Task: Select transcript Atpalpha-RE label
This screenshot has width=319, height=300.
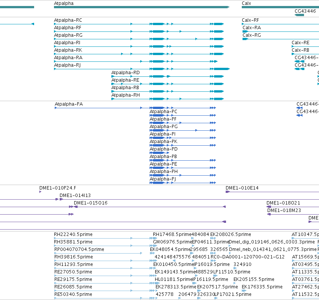Action: click(x=125, y=80)
